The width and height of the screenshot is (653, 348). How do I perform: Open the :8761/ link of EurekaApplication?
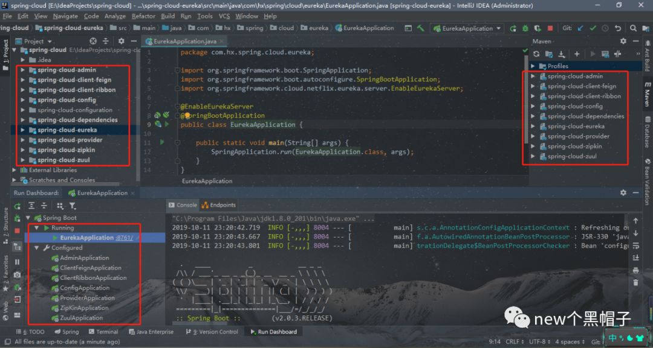(124, 238)
